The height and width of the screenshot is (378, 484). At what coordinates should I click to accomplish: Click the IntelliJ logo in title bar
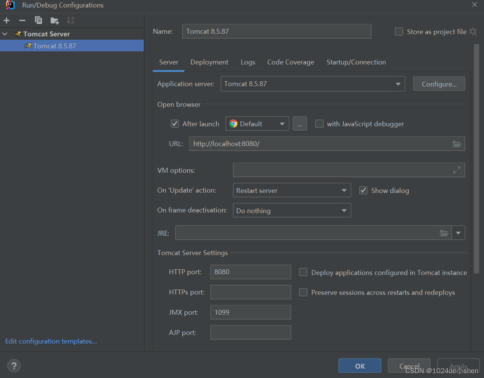(10, 5)
